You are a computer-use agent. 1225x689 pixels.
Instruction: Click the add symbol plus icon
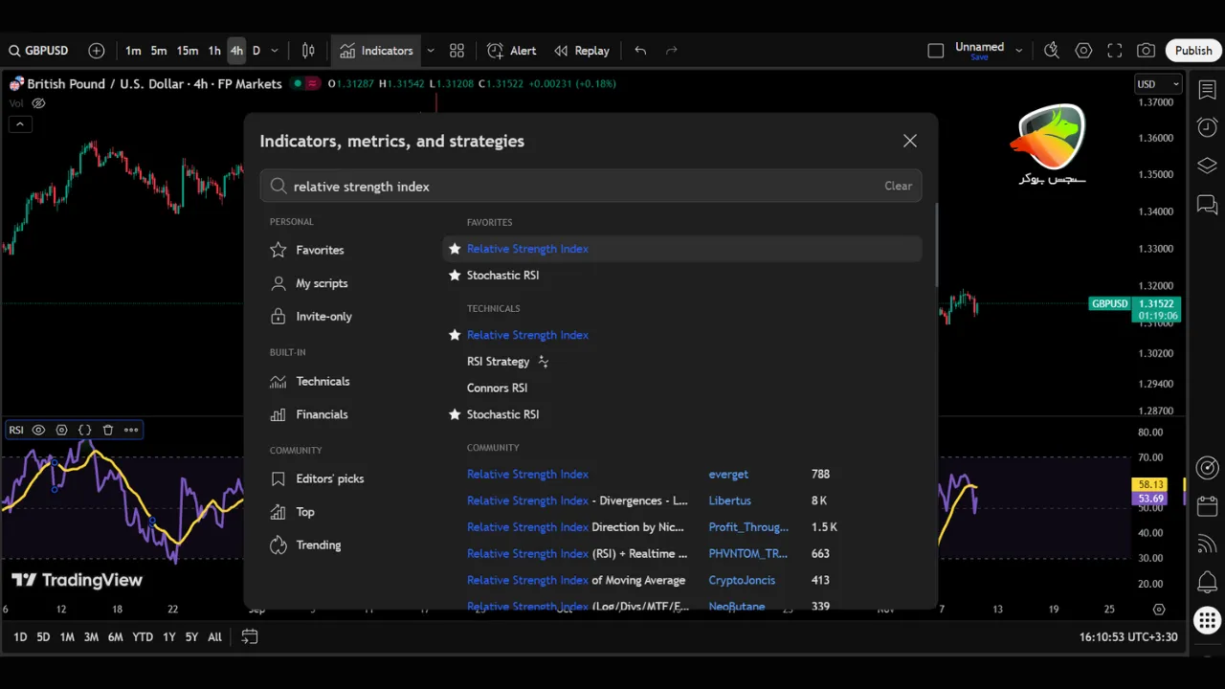pos(97,51)
